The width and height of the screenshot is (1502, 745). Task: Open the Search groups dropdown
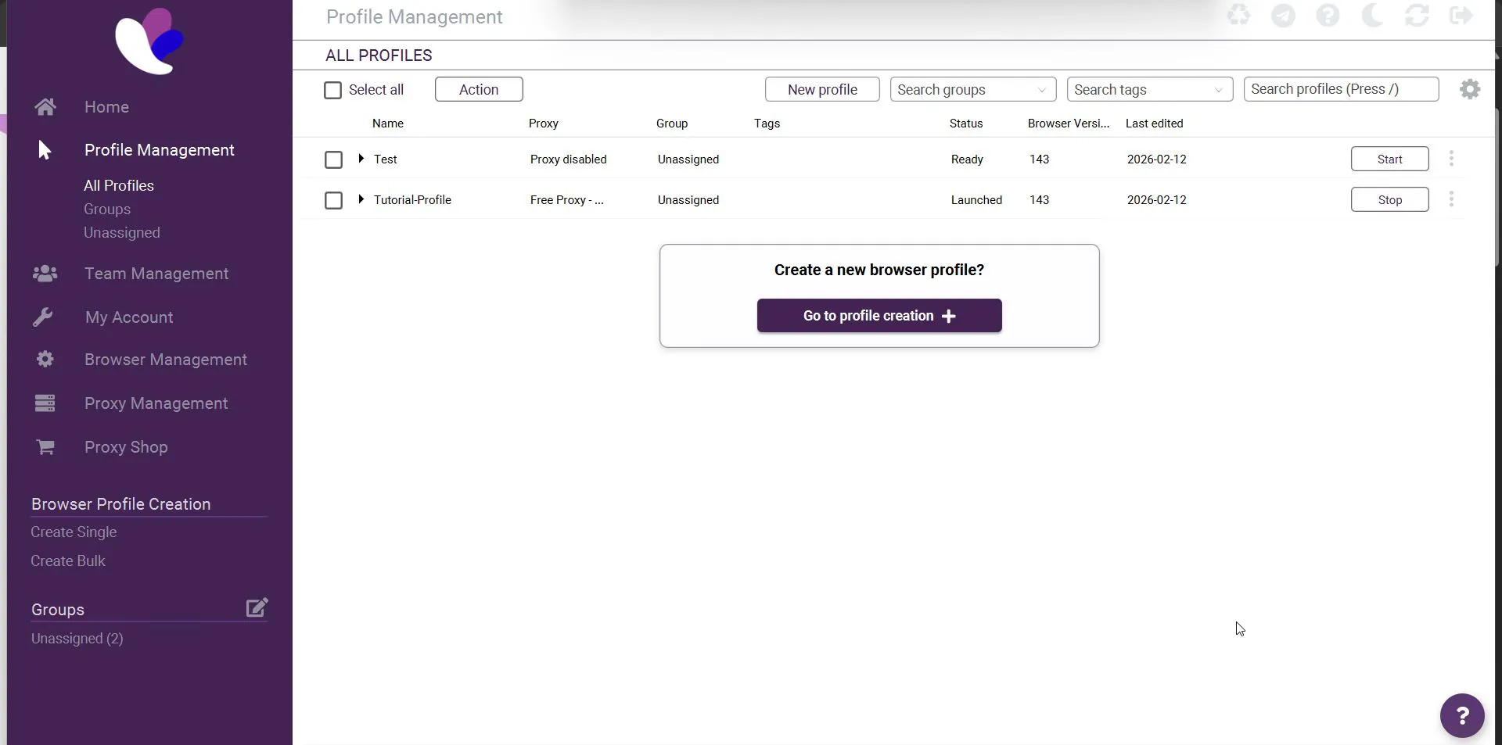[x=973, y=89]
